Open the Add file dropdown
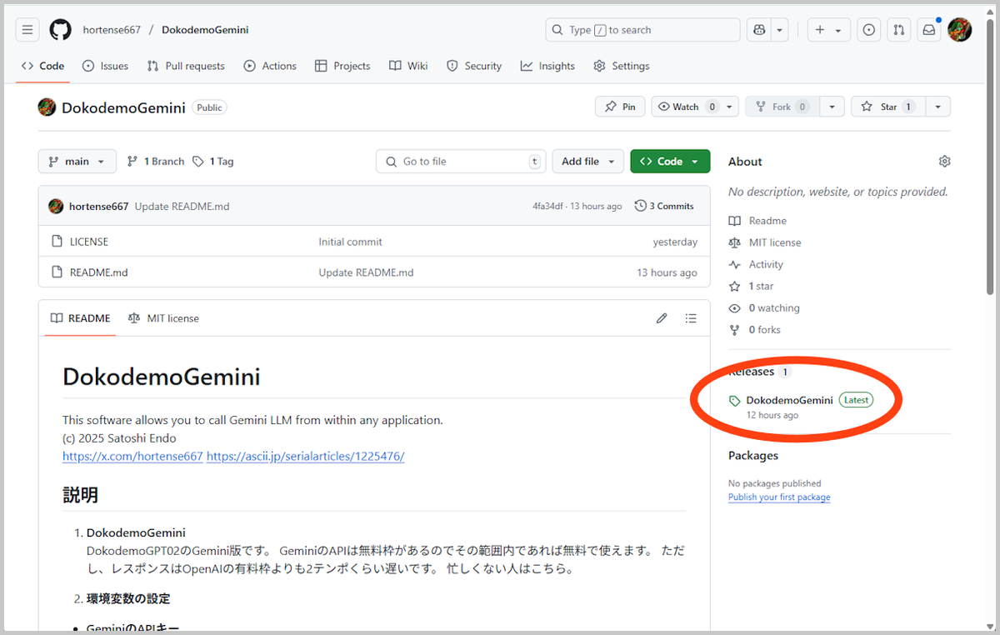 [587, 162]
